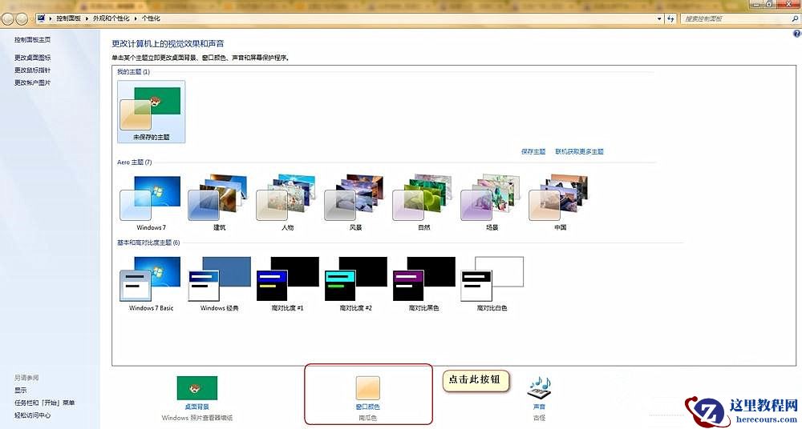Select the 高对比白色 theme
This screenshot has width=802, height=429.
(x=492, y=283)
